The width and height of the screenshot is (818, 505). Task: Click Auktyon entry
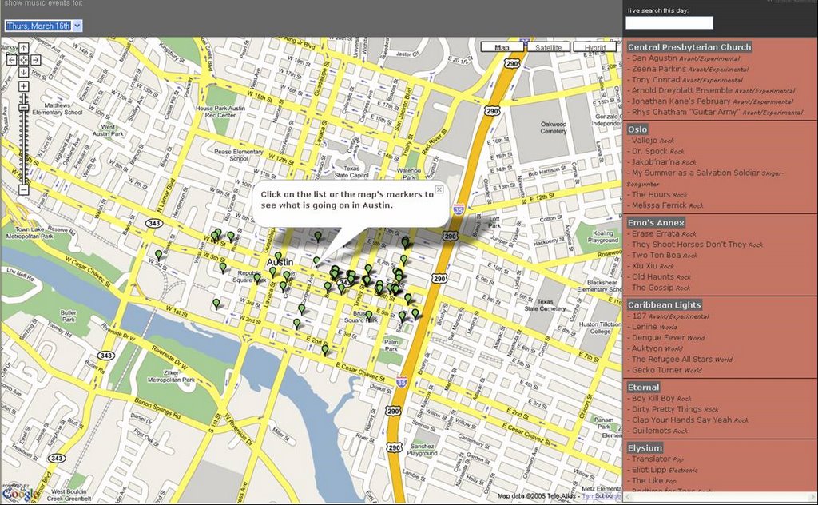click(x=647, y=348)
